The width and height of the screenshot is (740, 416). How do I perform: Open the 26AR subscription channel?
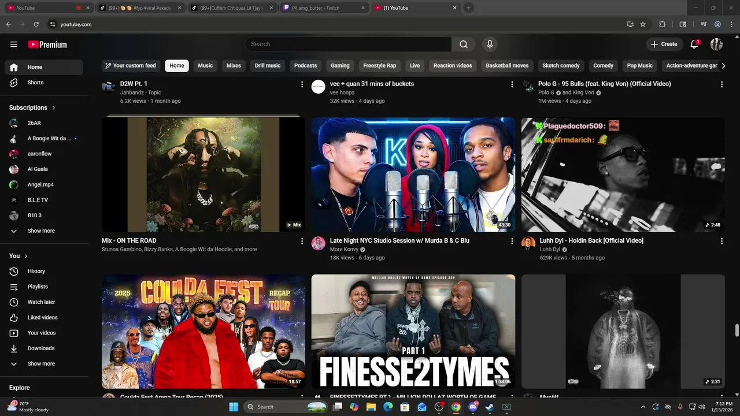pyautogui.click(x=44, y=123)
